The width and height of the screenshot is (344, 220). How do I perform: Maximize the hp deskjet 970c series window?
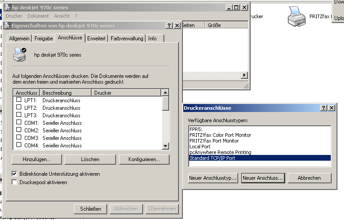pyautogui.click(x=236, y=8)
